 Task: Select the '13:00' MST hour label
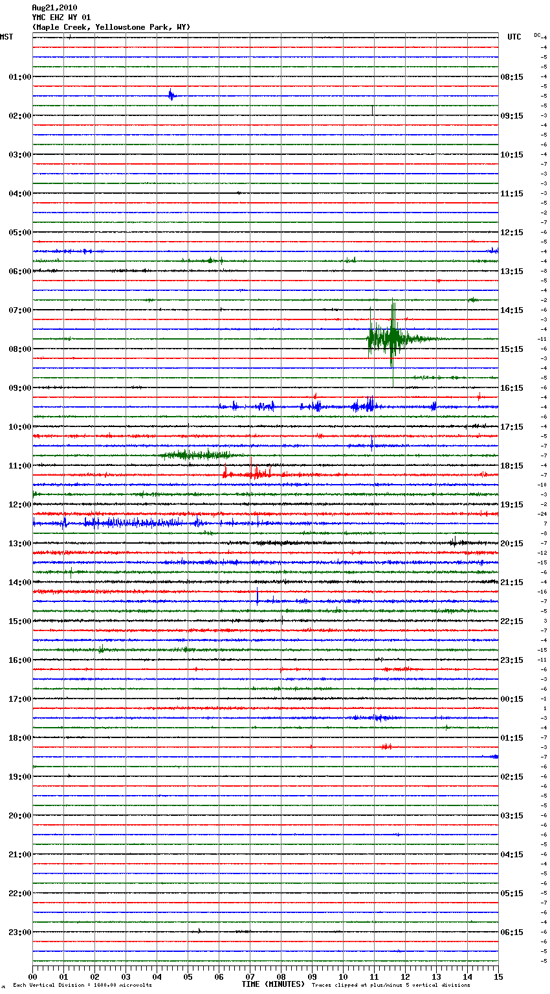pyautogui.click(x=20, y=544)
